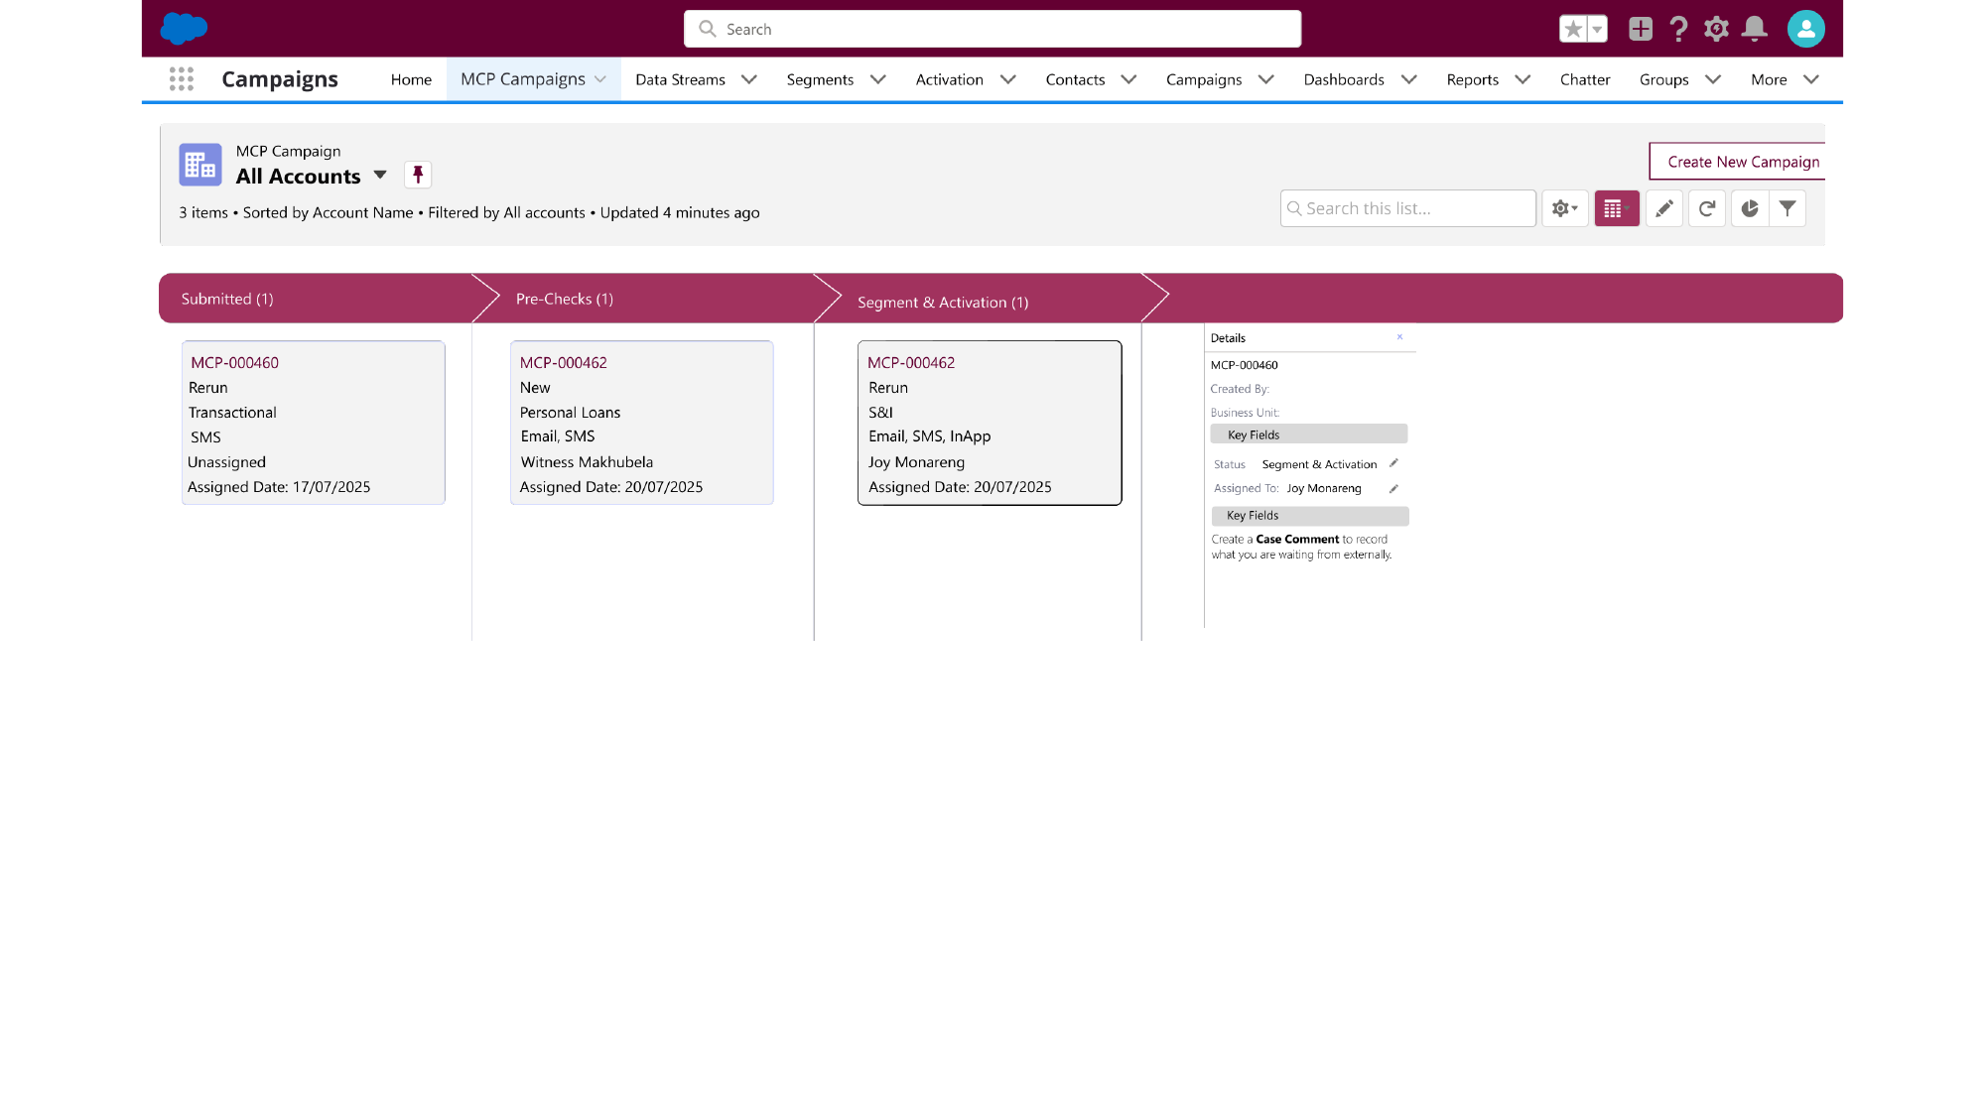The height and width of the screenshot is (1116, 1986).
Task: Open the Chatter tab
Action: click(x=1585, y=79)
